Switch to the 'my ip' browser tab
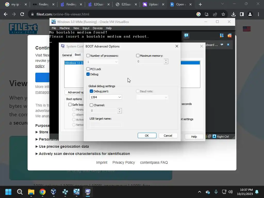This screenshot has height=198, width=264. coord(15,4)
